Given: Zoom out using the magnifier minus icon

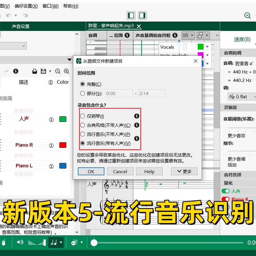Looking at the screenshot, I should pos(58,71).
